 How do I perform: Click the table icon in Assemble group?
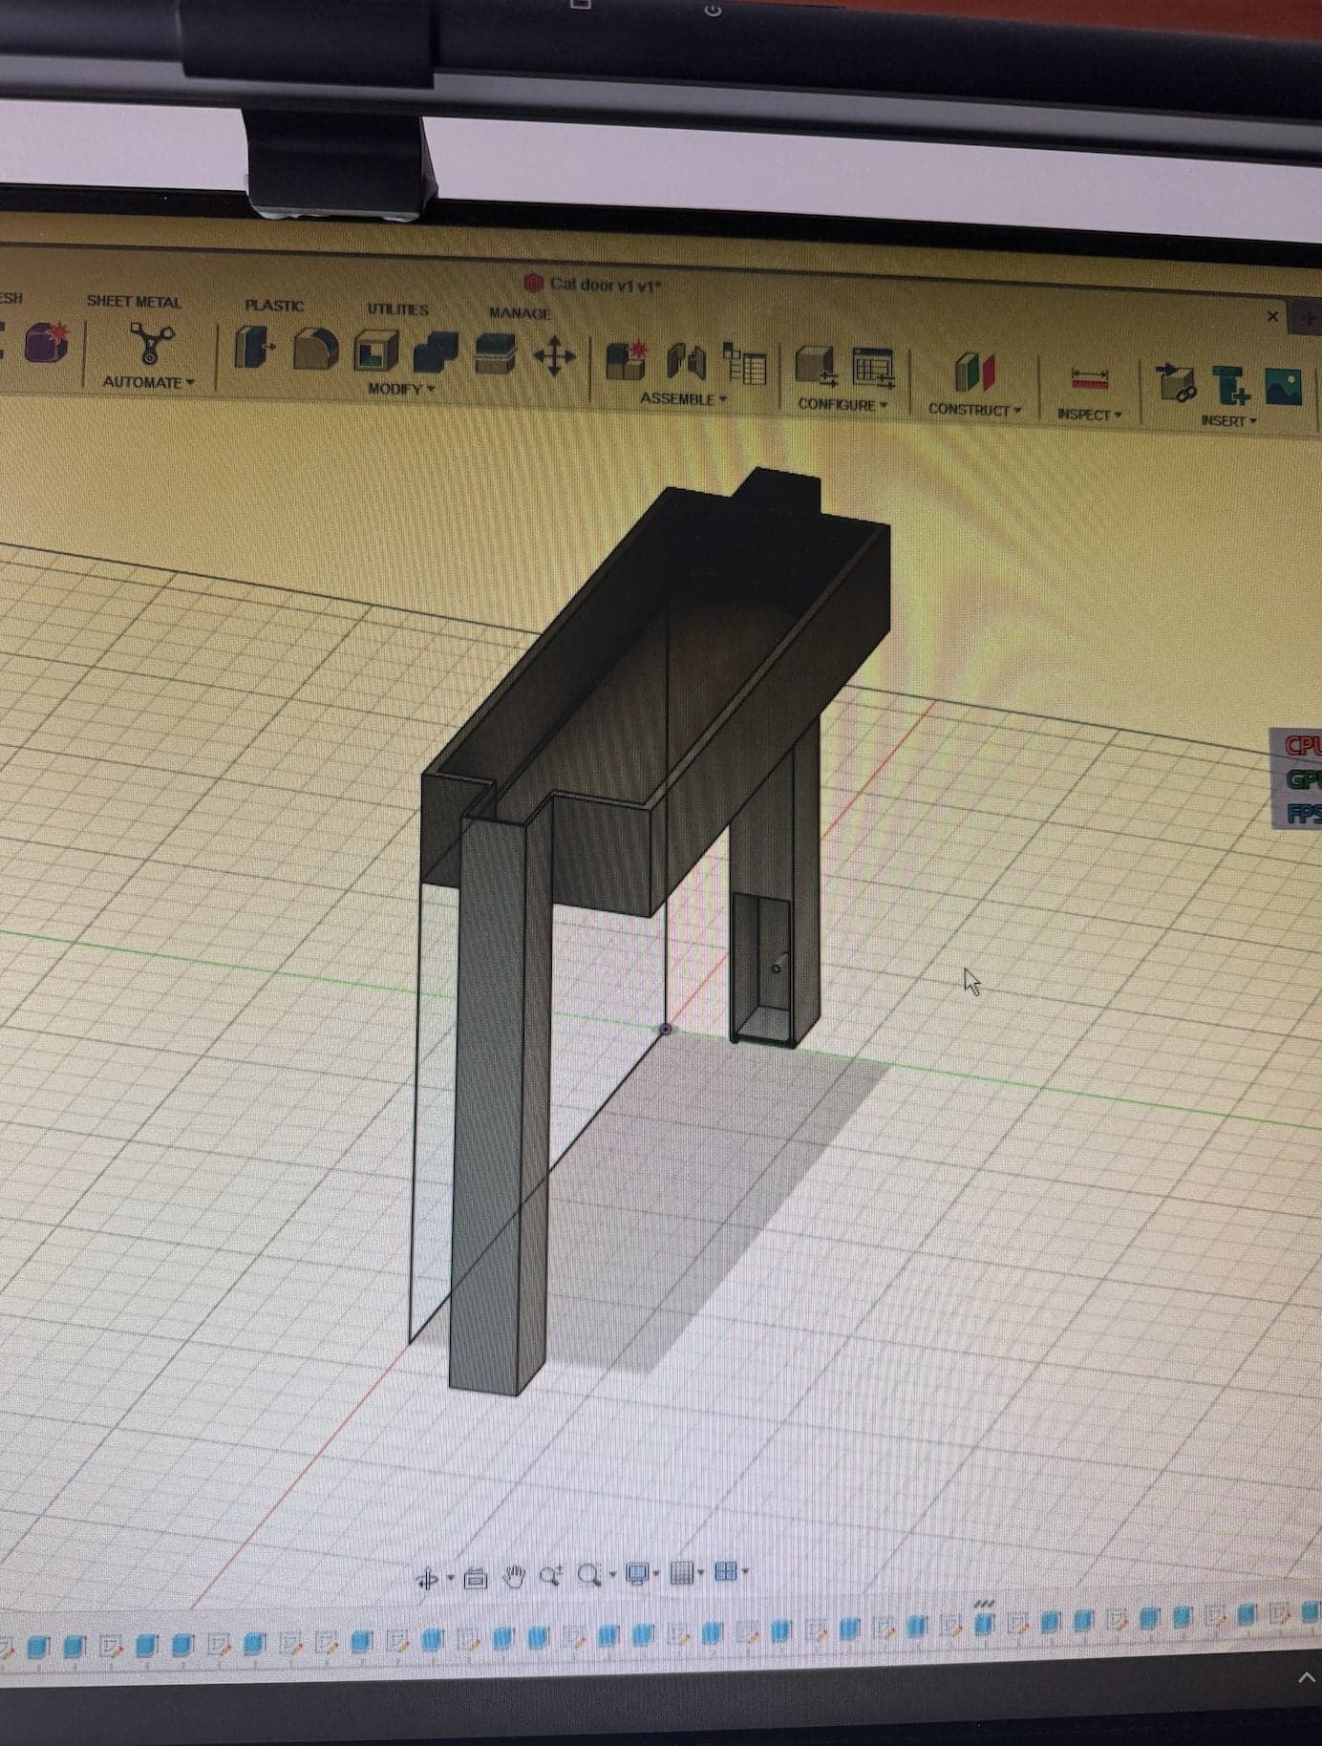click(745, 365)
